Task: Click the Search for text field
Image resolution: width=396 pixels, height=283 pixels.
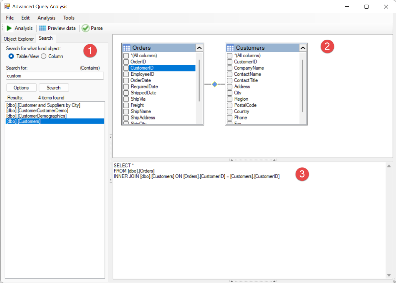Action: (x=55, y=76)
